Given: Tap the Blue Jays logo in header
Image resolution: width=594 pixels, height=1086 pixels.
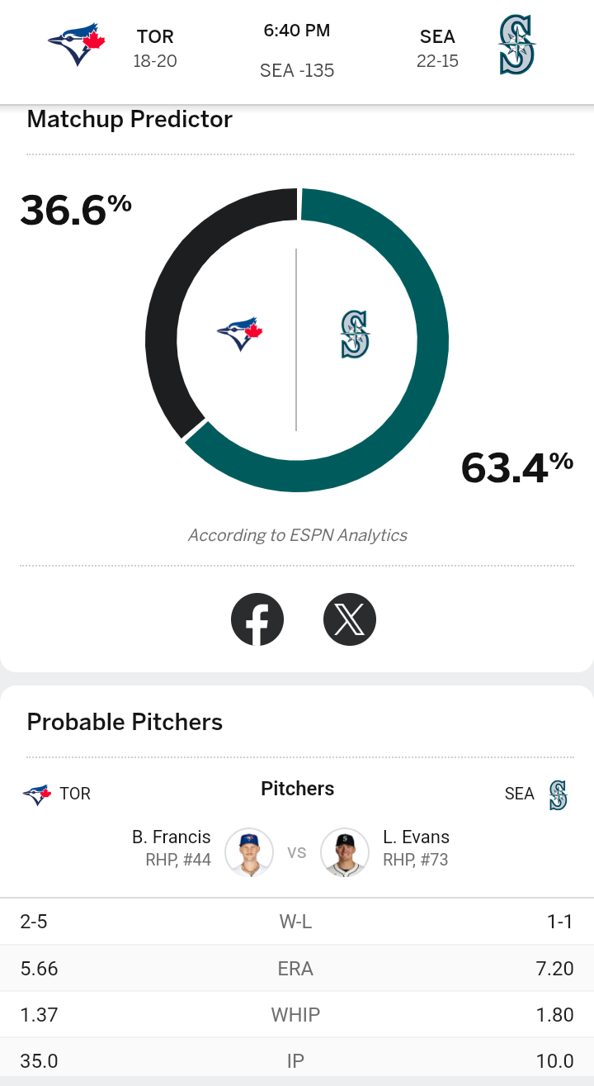Looking at the screenshot, I should (x=74, y=45).
